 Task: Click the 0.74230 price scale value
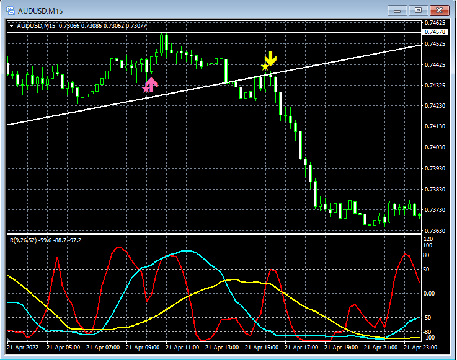coord(435,106)
